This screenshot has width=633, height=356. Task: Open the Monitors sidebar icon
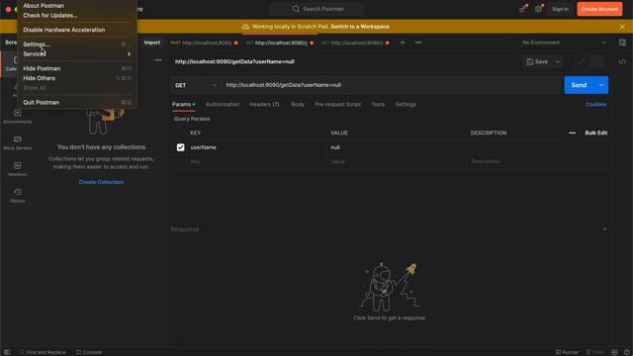(x=18, y=169)
